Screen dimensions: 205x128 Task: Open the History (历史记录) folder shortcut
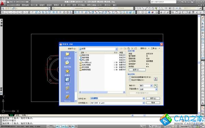pyautogui.click(x=67, y=55)
